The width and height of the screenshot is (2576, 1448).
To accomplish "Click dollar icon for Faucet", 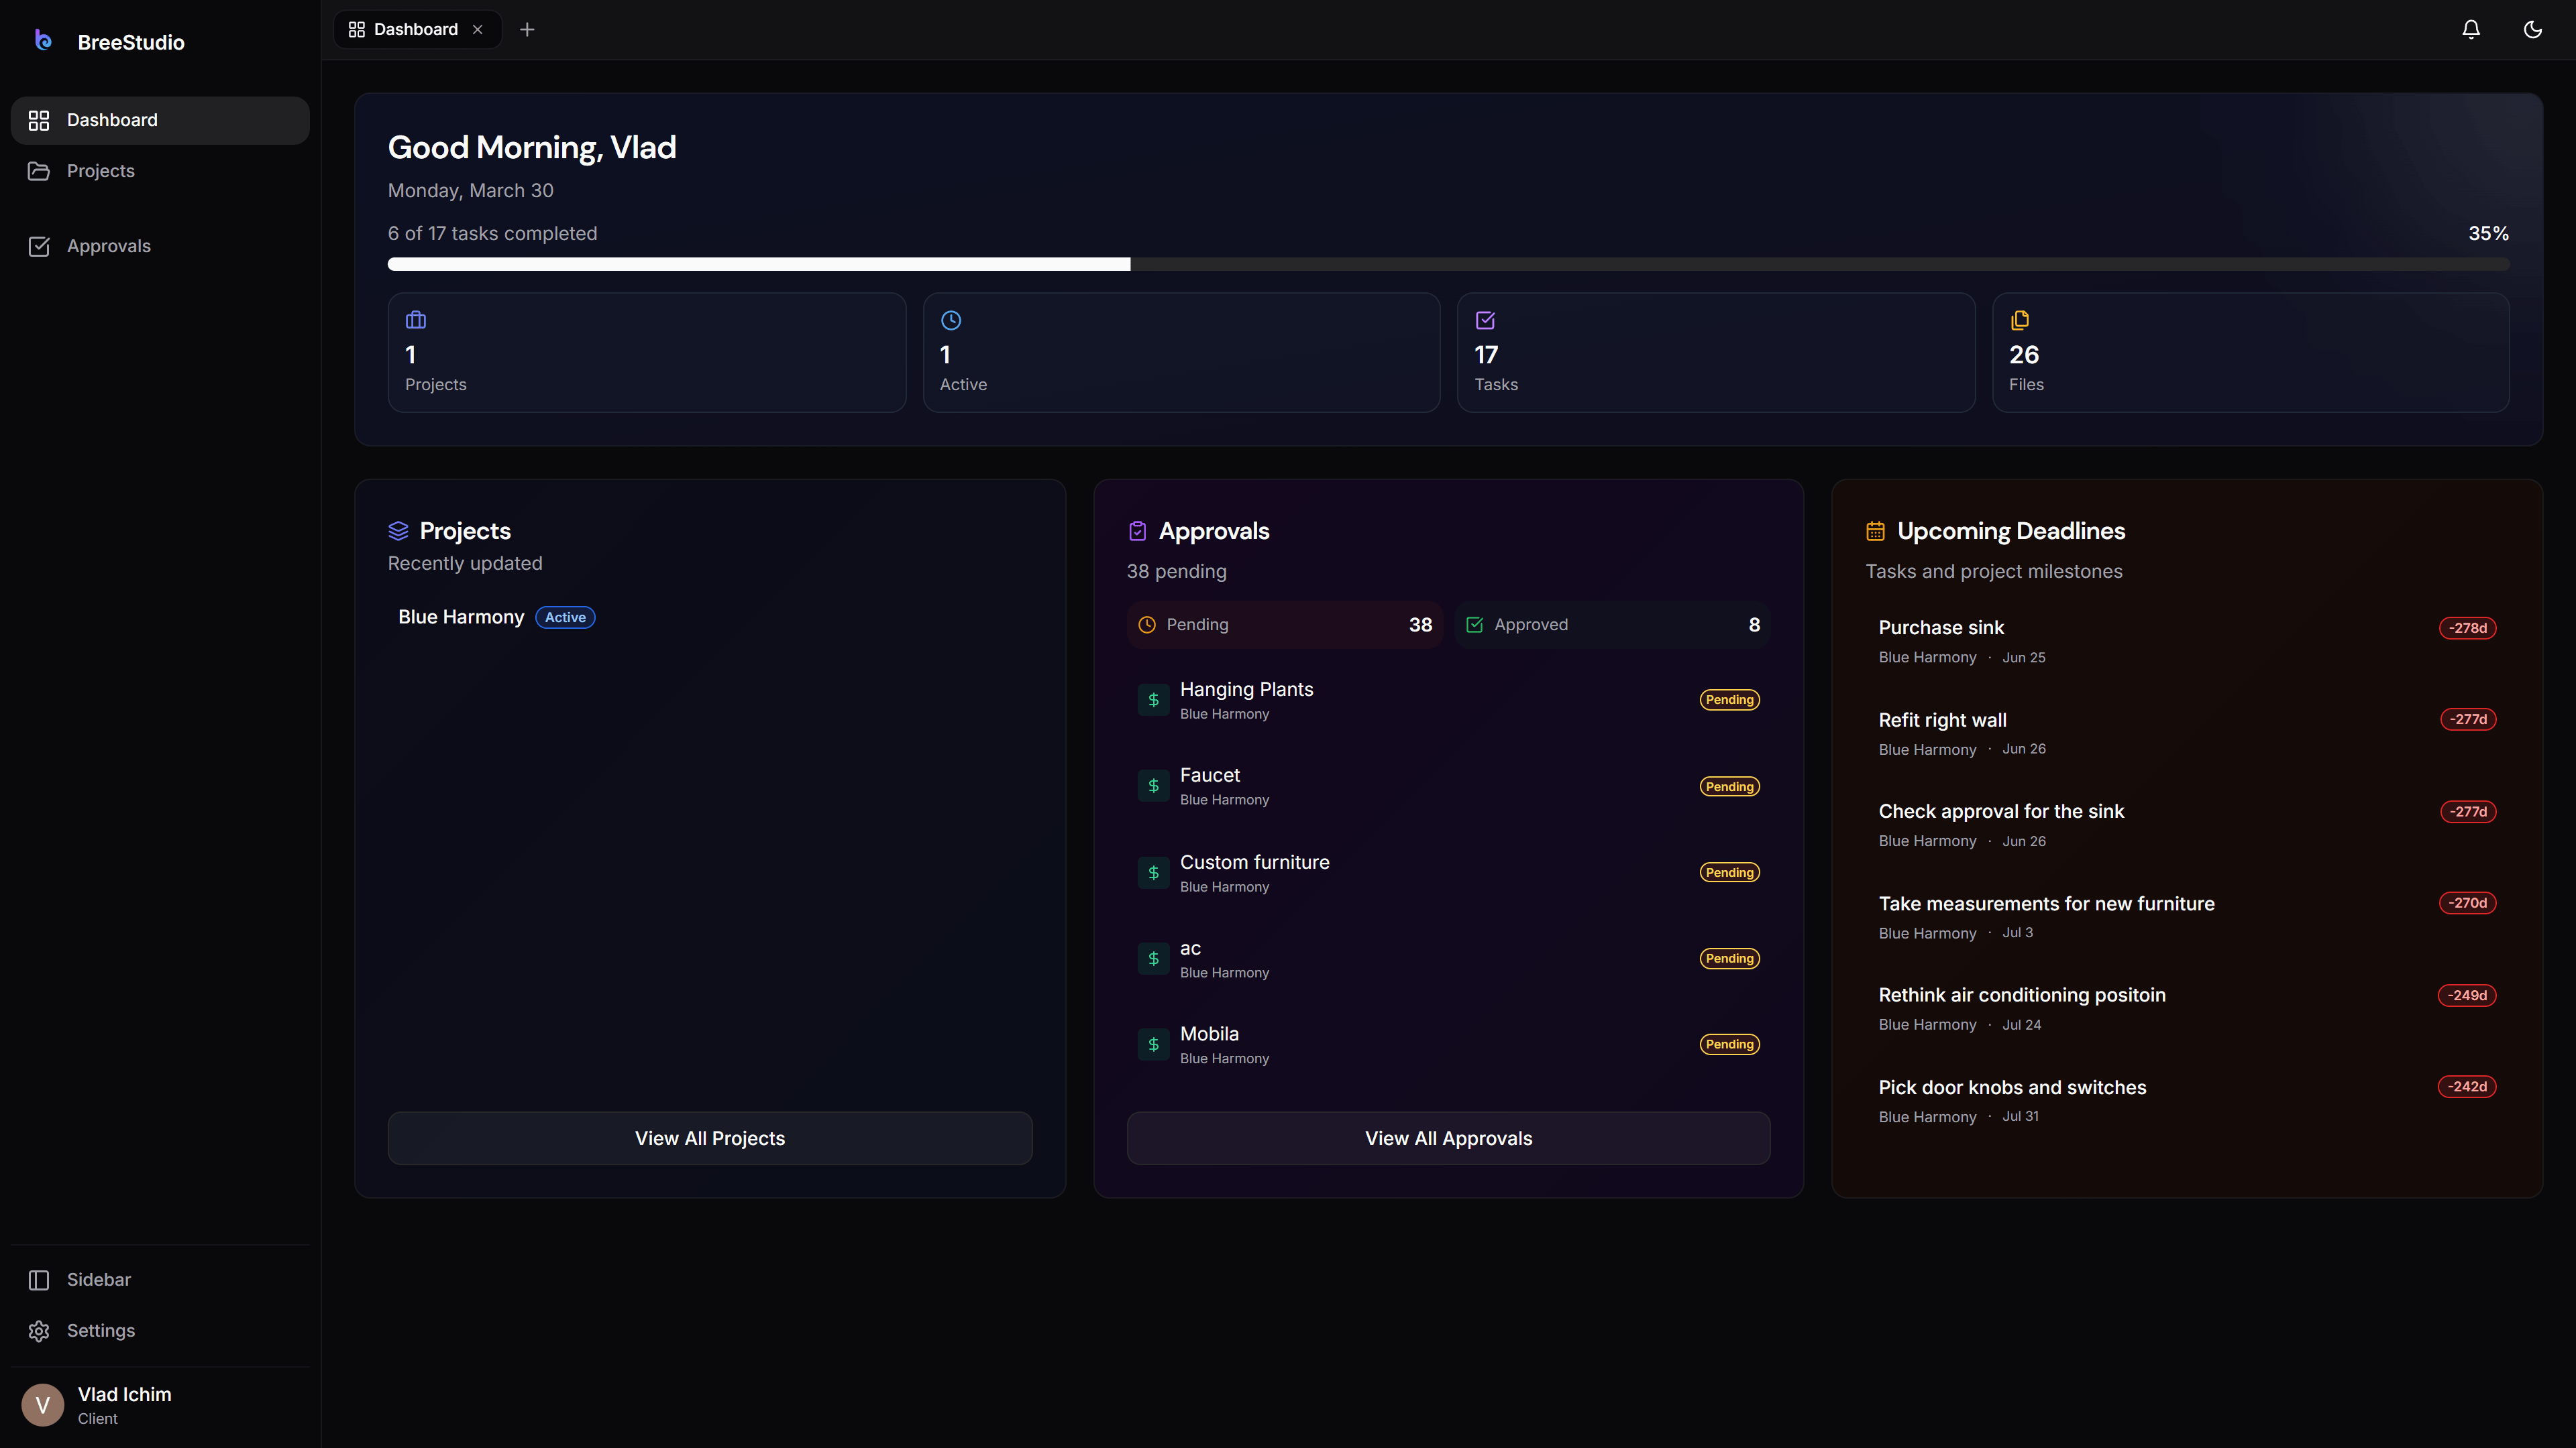I will (x=1153, y=786).
